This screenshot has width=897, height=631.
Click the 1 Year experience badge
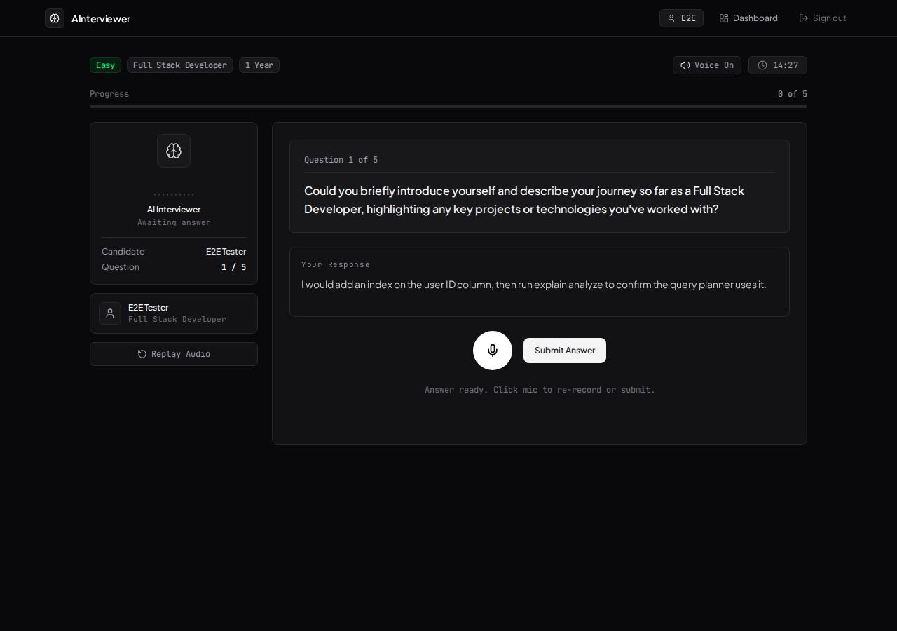click(259, 65)
